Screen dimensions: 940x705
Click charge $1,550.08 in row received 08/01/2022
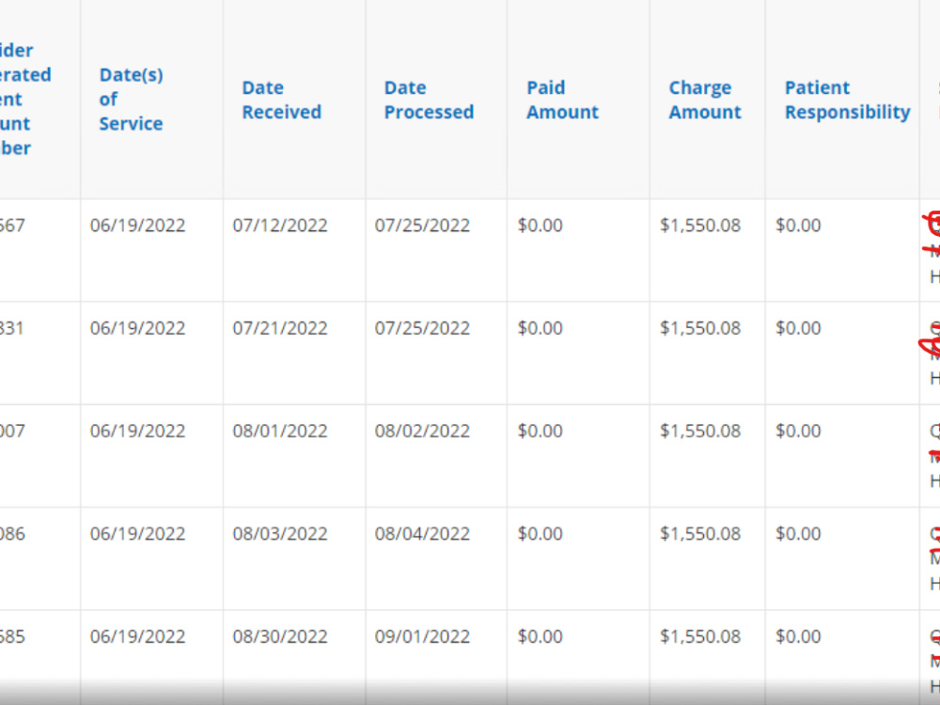coord(700,431)
